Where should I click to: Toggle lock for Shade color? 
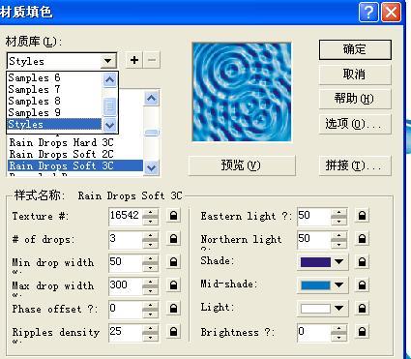click(362, 262)
